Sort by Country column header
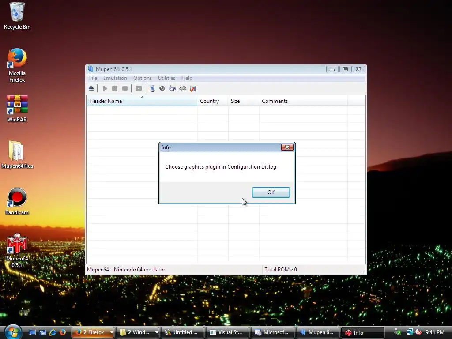 [x=212, y=101]
